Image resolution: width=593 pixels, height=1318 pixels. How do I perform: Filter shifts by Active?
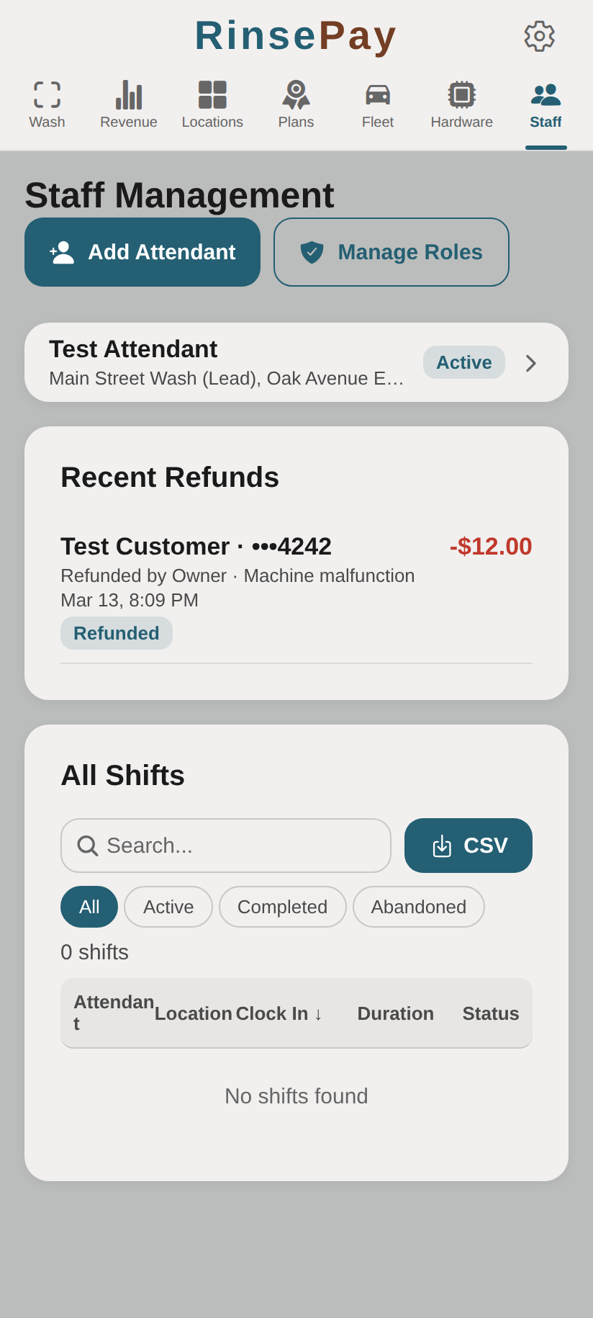pos(168,907)
